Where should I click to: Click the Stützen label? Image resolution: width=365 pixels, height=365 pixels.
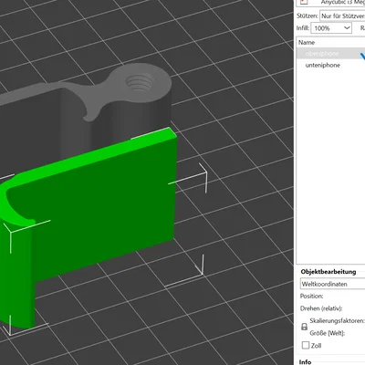tap(307, 16)
